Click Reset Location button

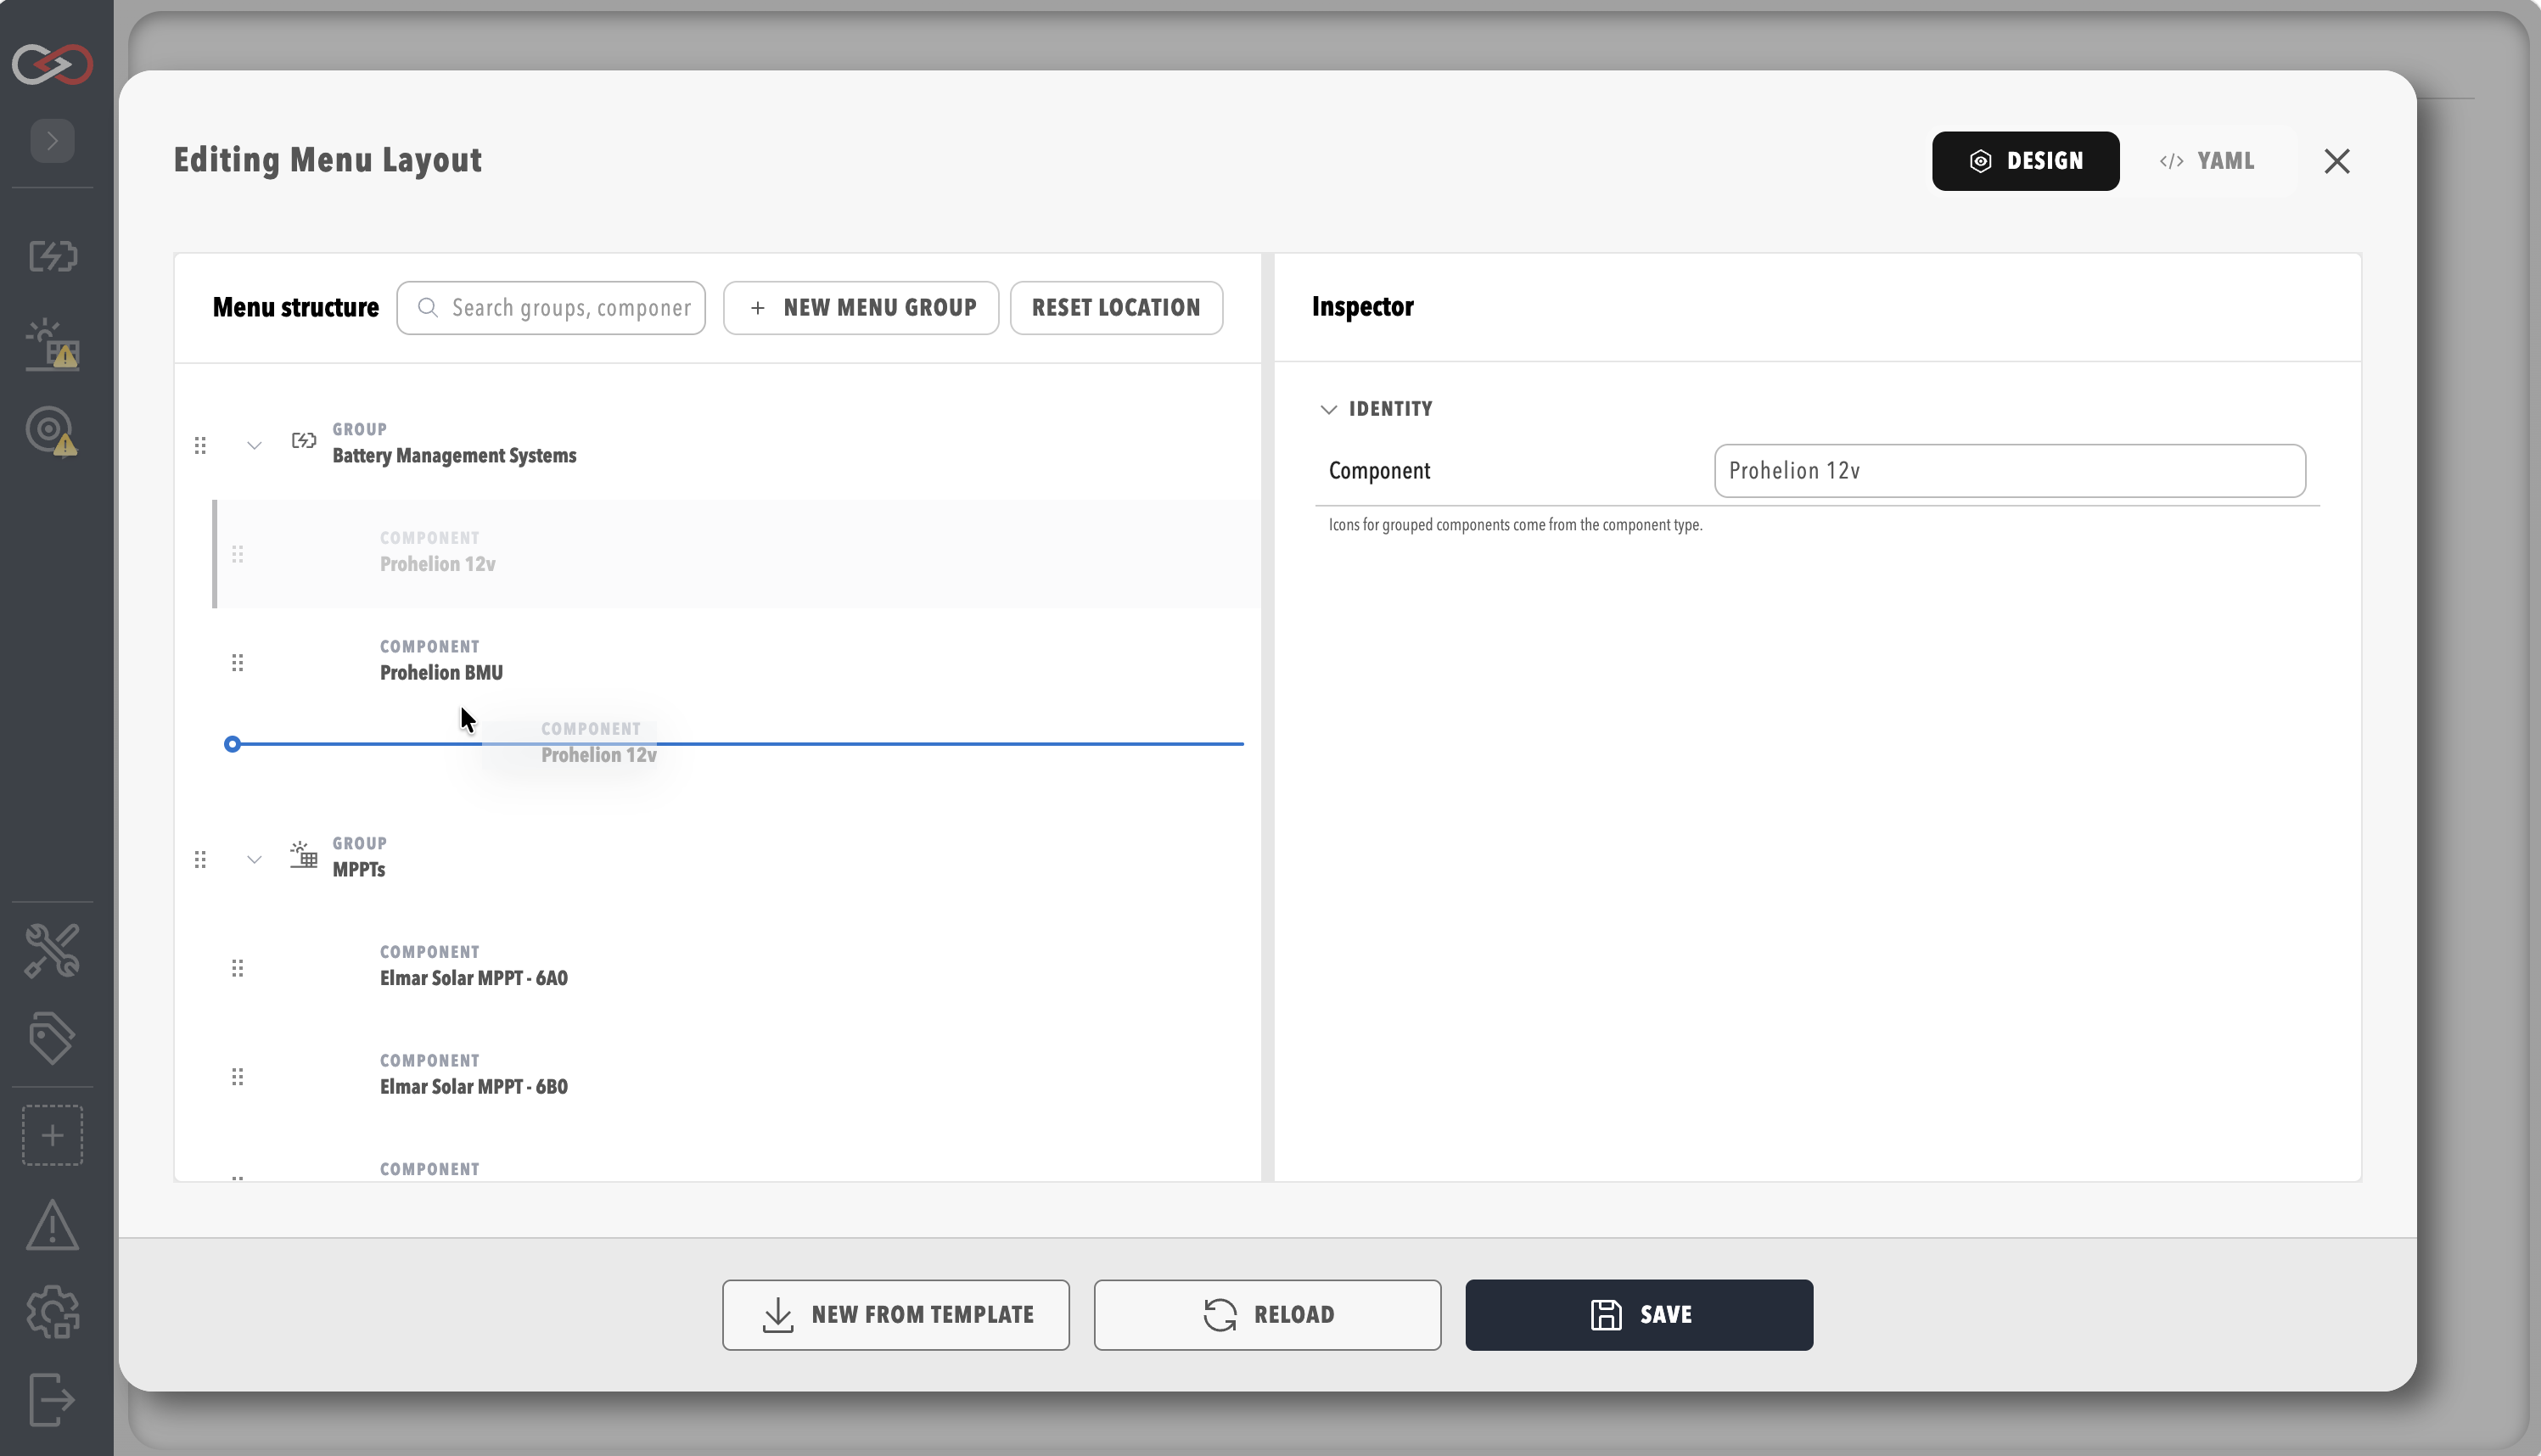(x=1116, y=308)
